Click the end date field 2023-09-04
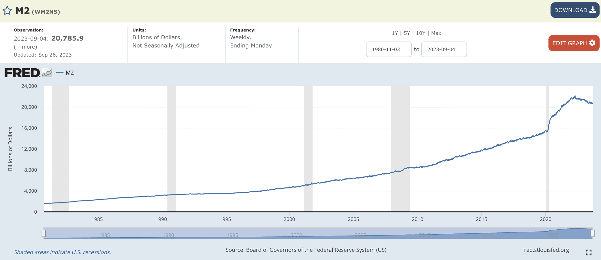 tap(444, 49)
